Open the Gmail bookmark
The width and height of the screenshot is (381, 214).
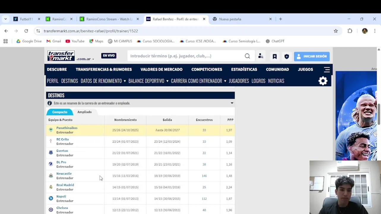[x=53, y=41]
